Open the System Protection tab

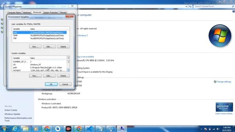click(51, 12)
